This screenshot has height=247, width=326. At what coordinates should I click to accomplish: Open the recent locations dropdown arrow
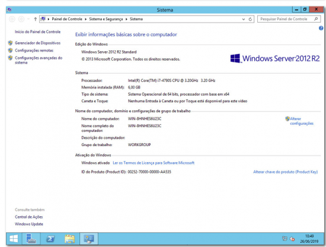(28, 19)
